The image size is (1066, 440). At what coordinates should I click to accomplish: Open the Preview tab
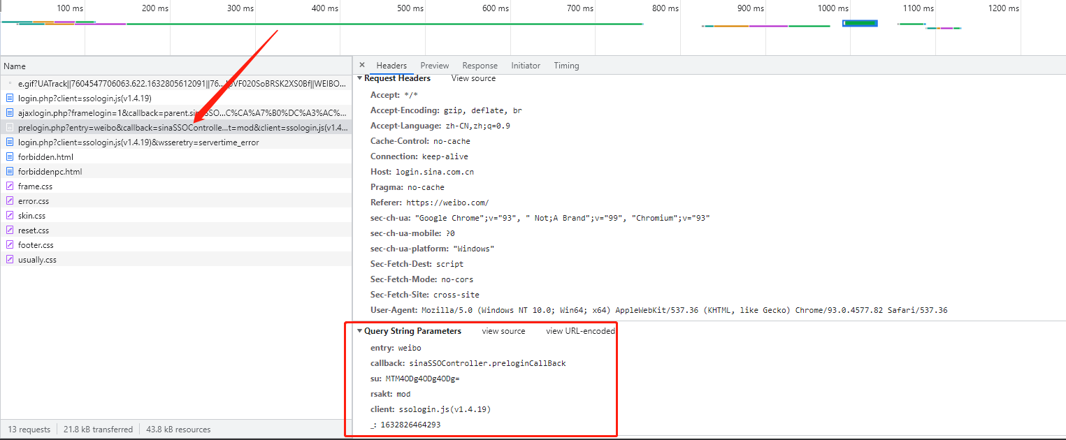(435, 65)
